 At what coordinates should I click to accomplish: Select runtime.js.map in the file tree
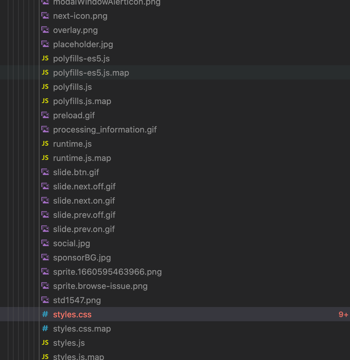pos(82,158)
